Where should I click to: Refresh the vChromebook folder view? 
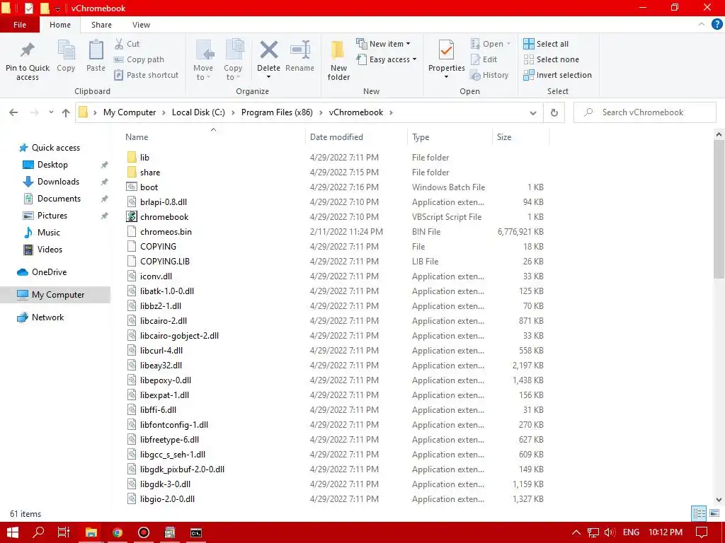pyautogui.click(x=554, y=112)
